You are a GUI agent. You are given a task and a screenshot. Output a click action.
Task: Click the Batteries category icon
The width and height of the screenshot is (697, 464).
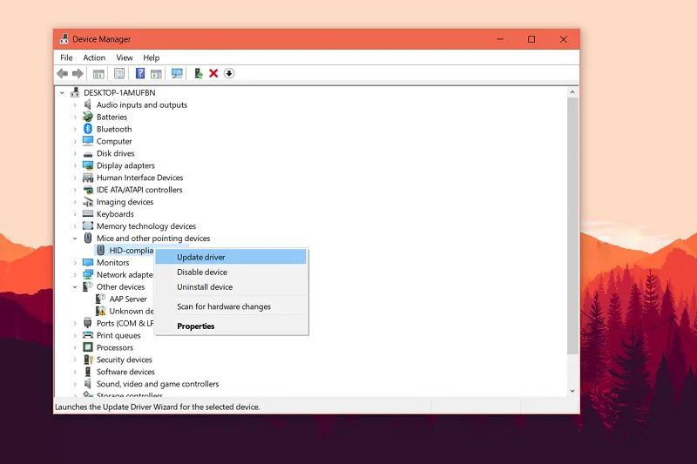pyautogui.click(x=88, y=117)
